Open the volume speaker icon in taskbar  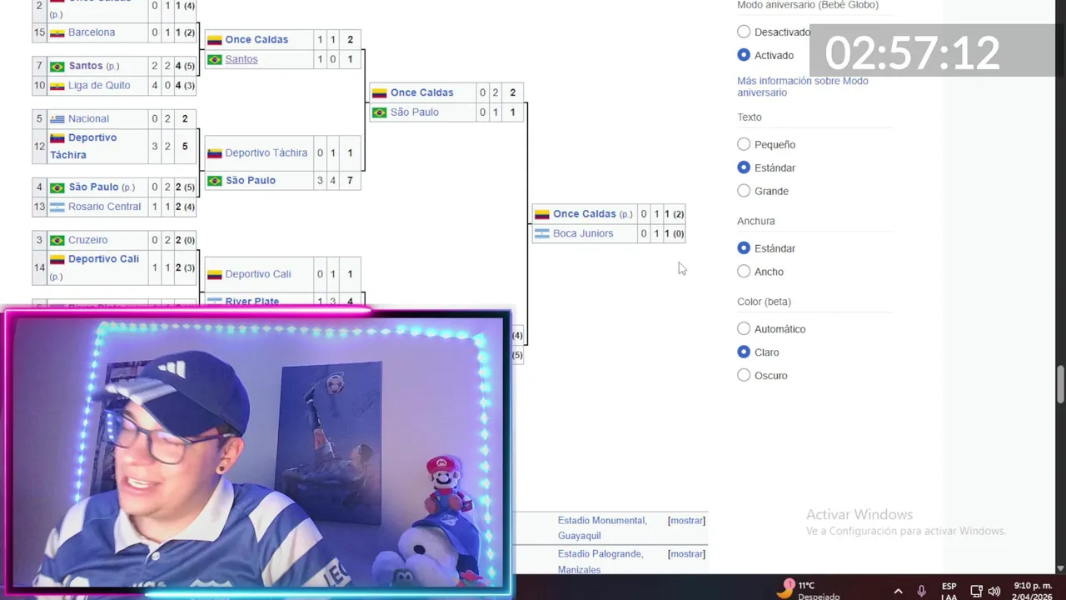tap(994, 591)
